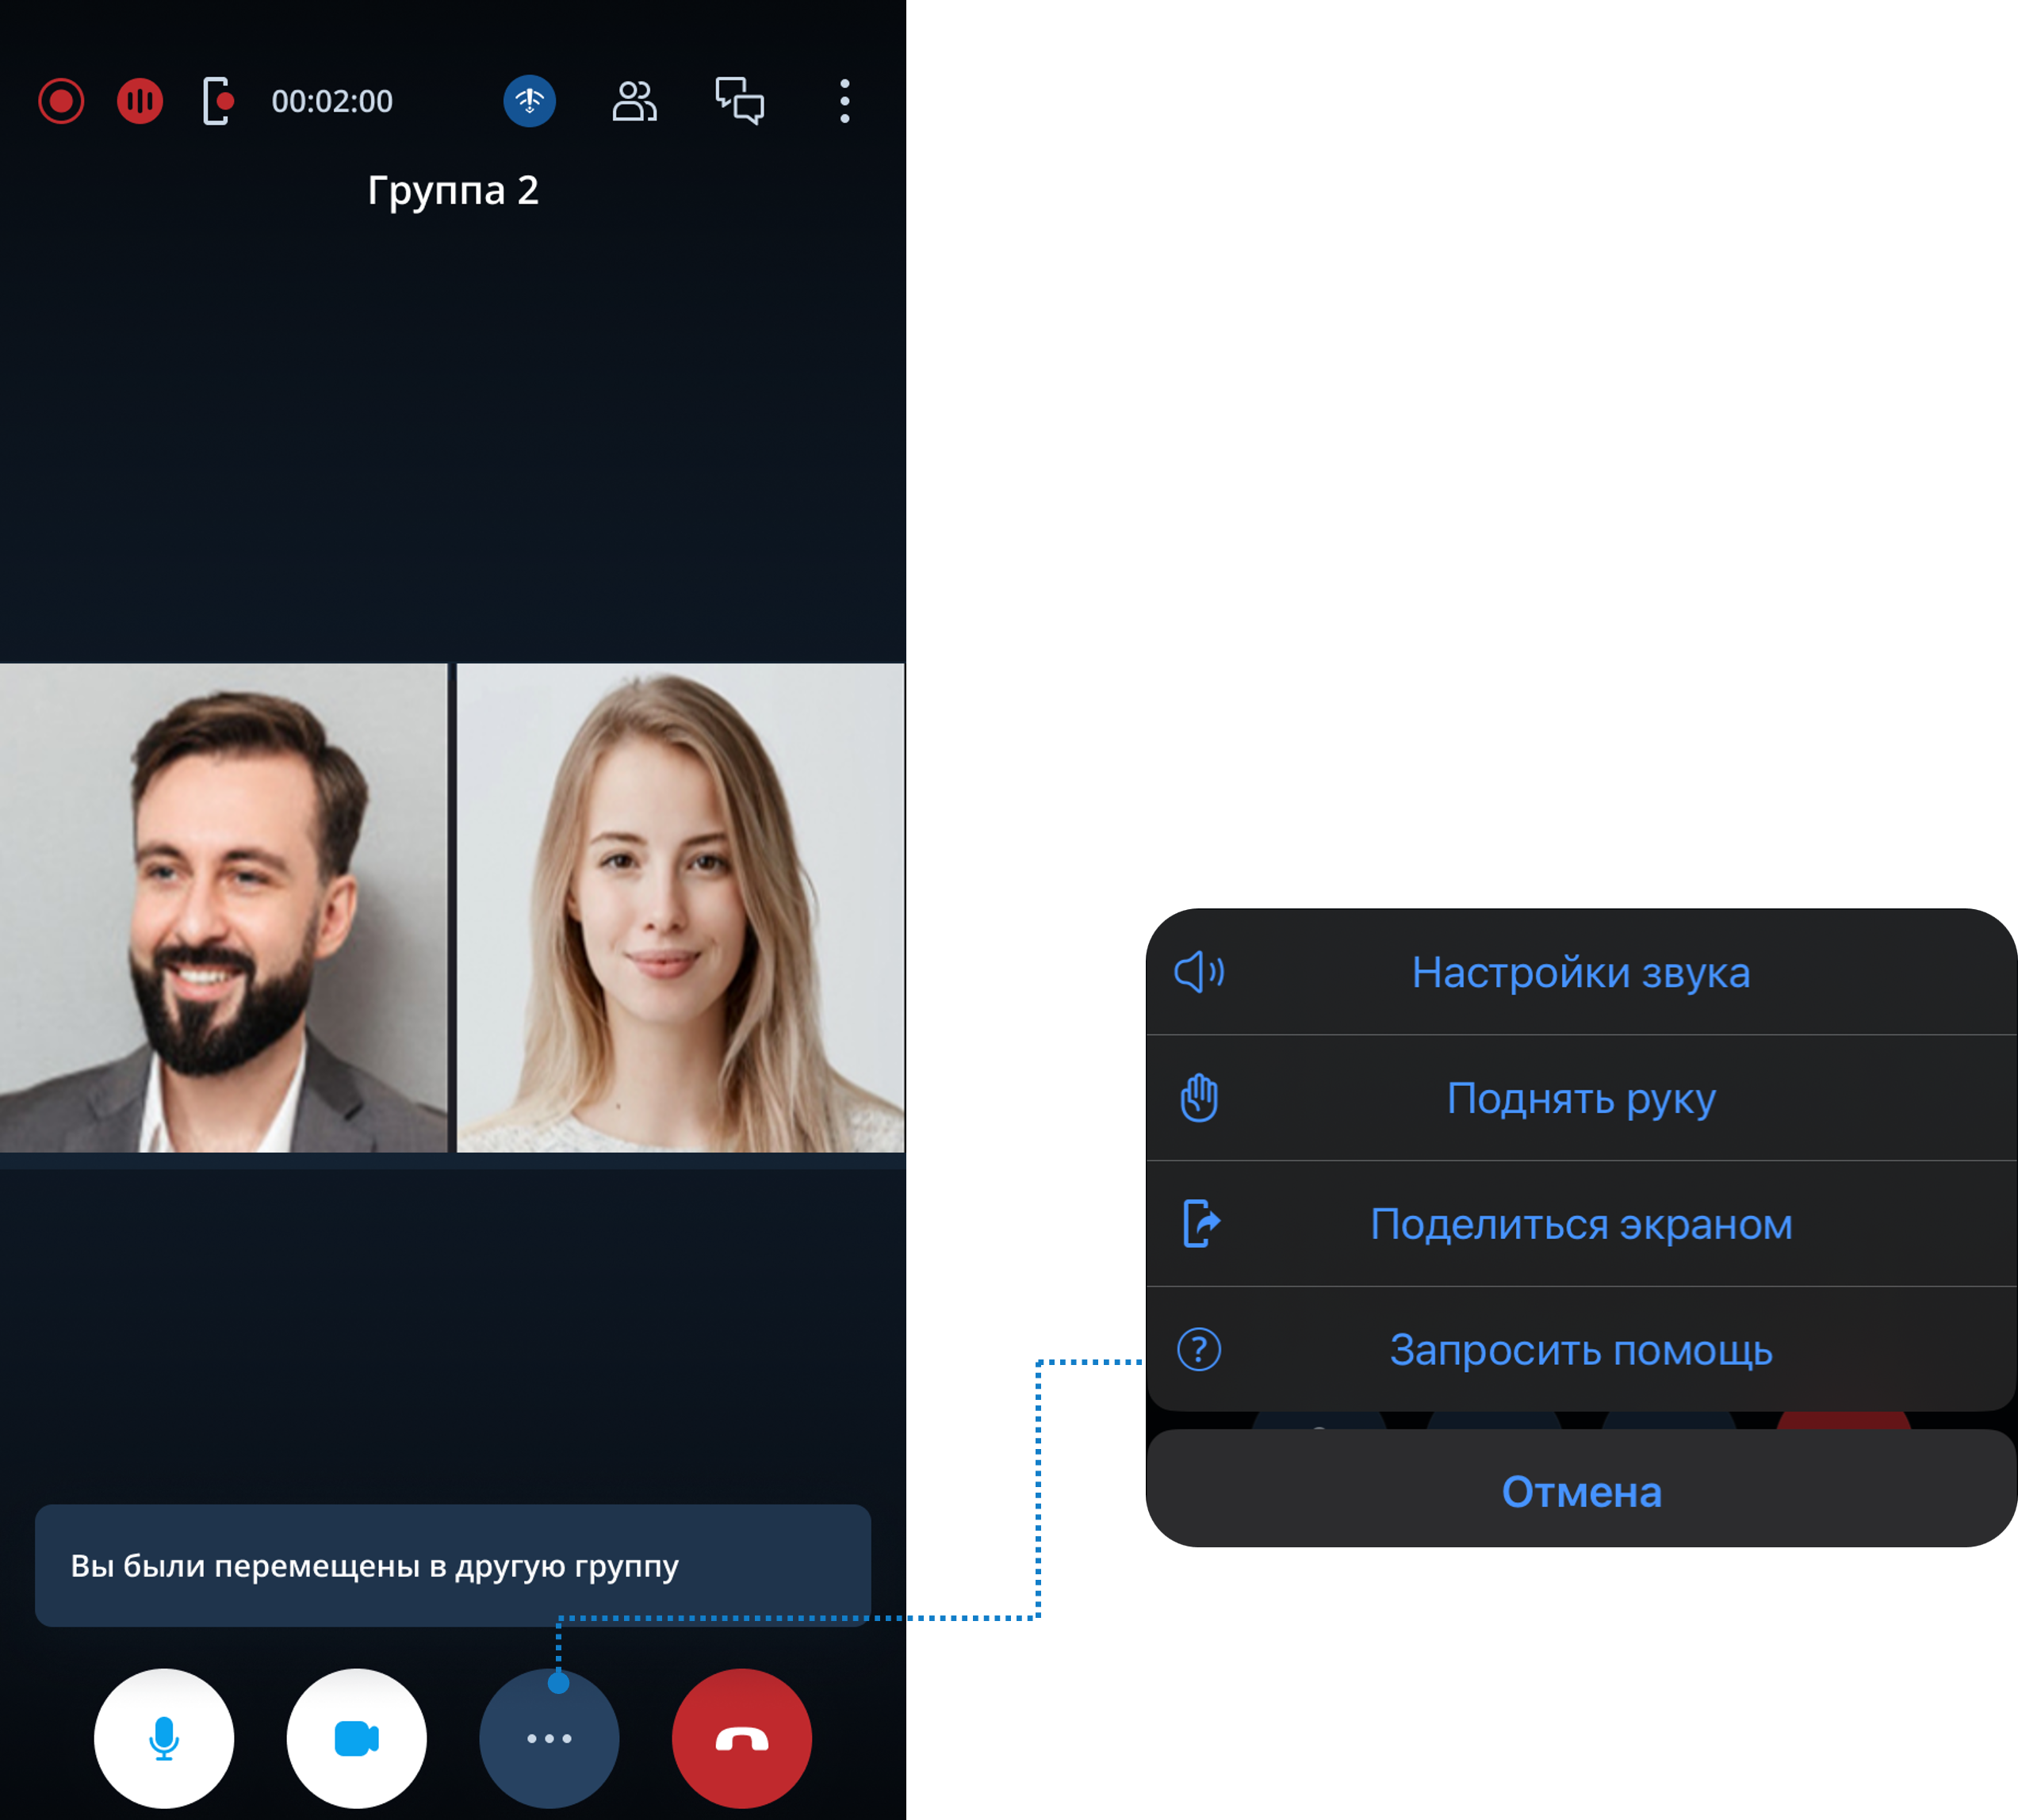Pause recording with the red pause icon
Screen dimensions: 2018x1820
[x=140, y=101]
